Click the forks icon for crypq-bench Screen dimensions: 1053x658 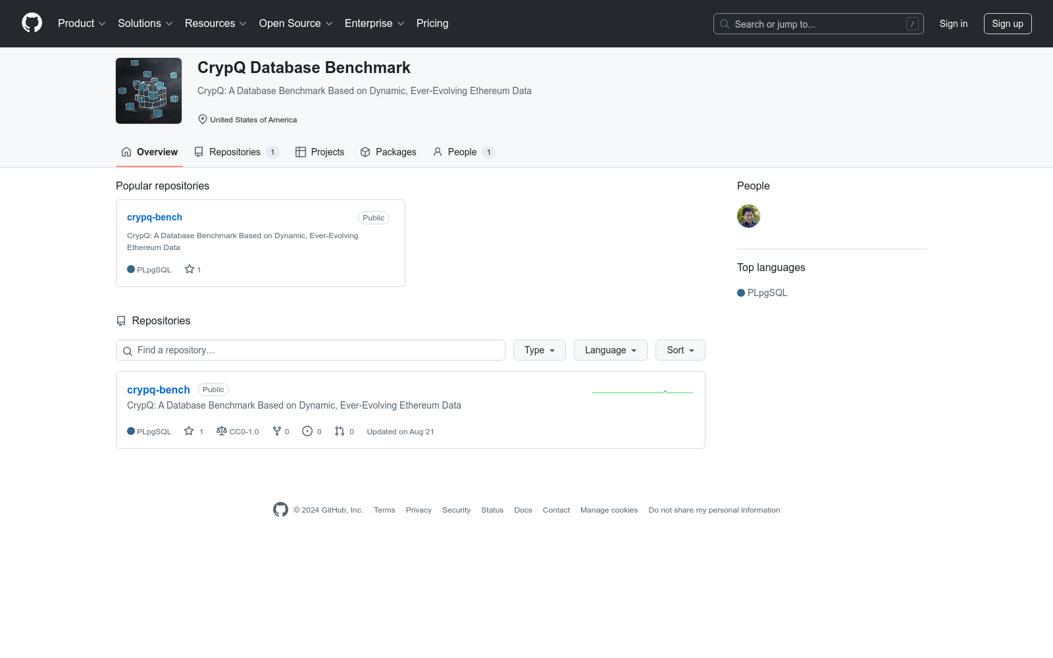tap(277, 431)
